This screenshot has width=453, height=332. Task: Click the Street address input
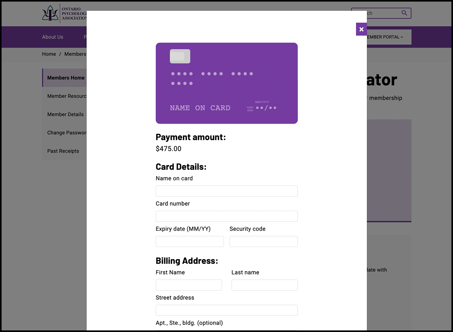pos(226,310)
